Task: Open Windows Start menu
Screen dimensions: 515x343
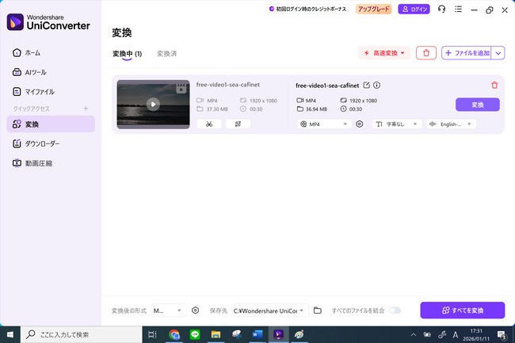Action: (10, 334)
